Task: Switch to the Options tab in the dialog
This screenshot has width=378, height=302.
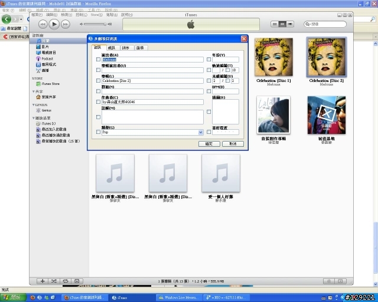Action: pos(141,48)
